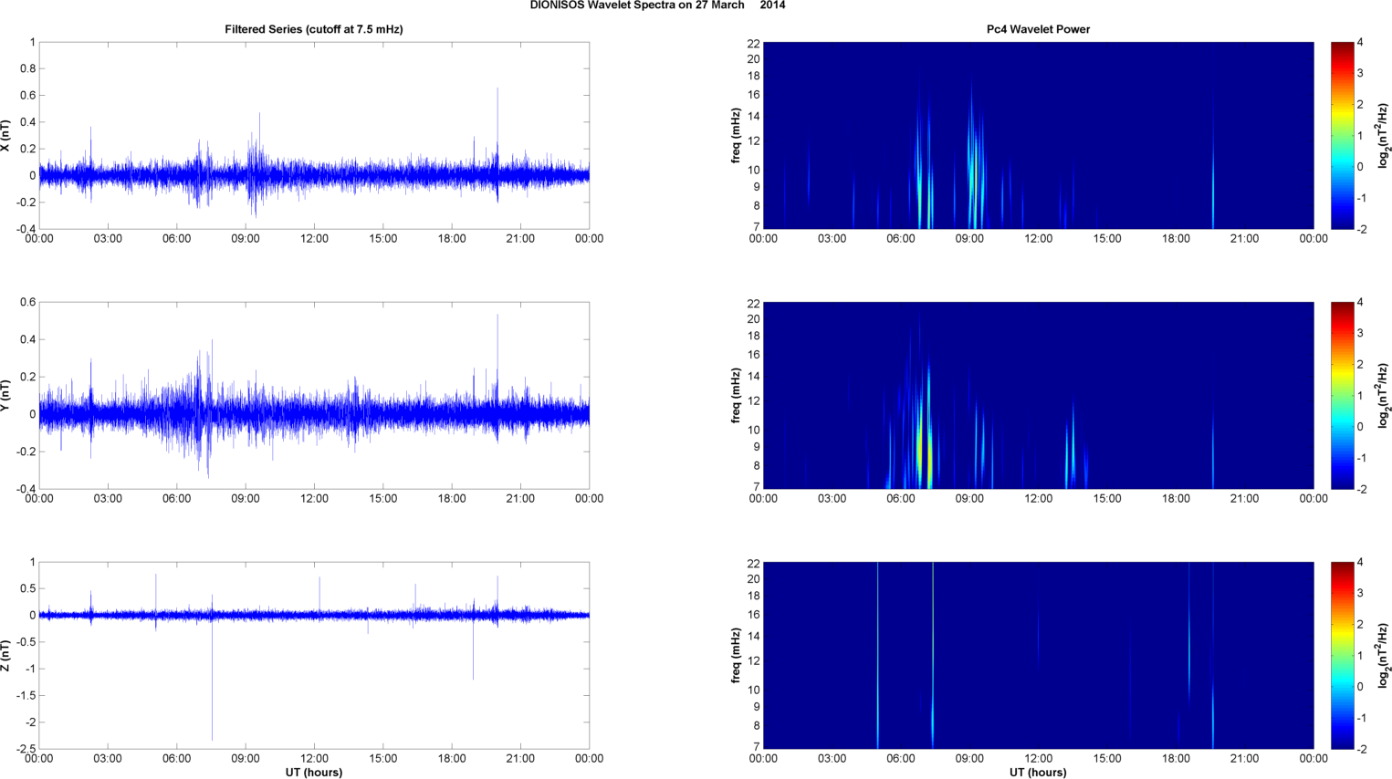The width and height of the screenshot is (1392, 779).
Task: Click the 4 value on the top colorbar
Action: (x=1360, y=43)
